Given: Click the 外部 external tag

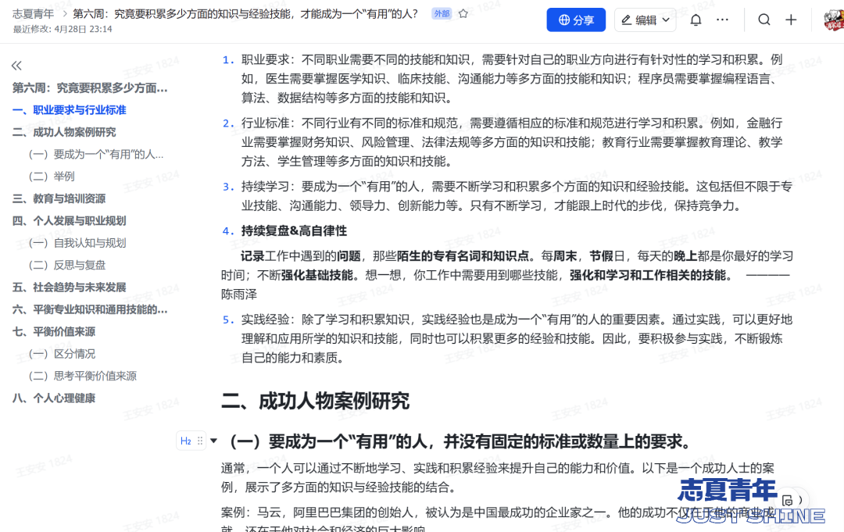Looking at the screenshot, I should [x=442, y=14].
